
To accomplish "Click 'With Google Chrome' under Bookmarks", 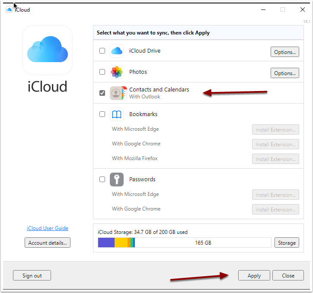I will [136, 144].
